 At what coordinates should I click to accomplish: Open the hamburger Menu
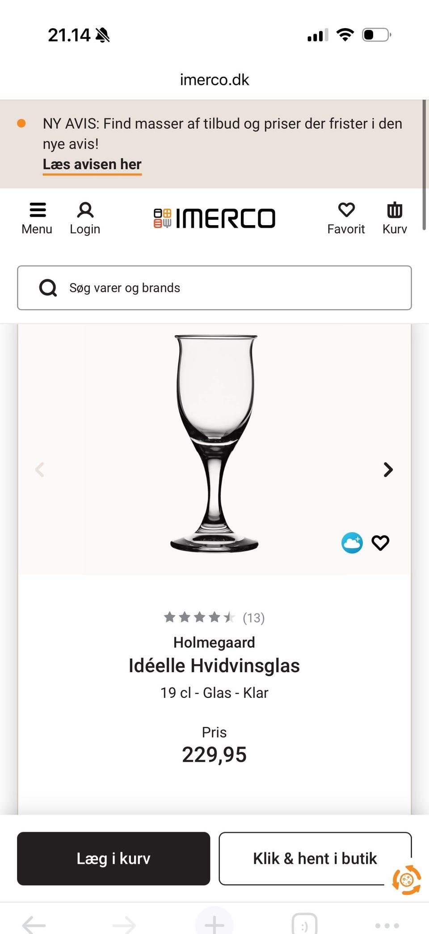coord(37,218)
